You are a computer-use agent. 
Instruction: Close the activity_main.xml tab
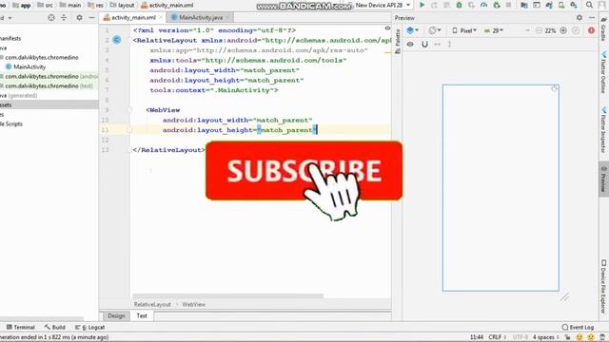161,17
